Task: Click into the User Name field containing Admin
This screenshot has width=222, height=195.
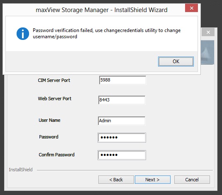Action: (122, 121)
